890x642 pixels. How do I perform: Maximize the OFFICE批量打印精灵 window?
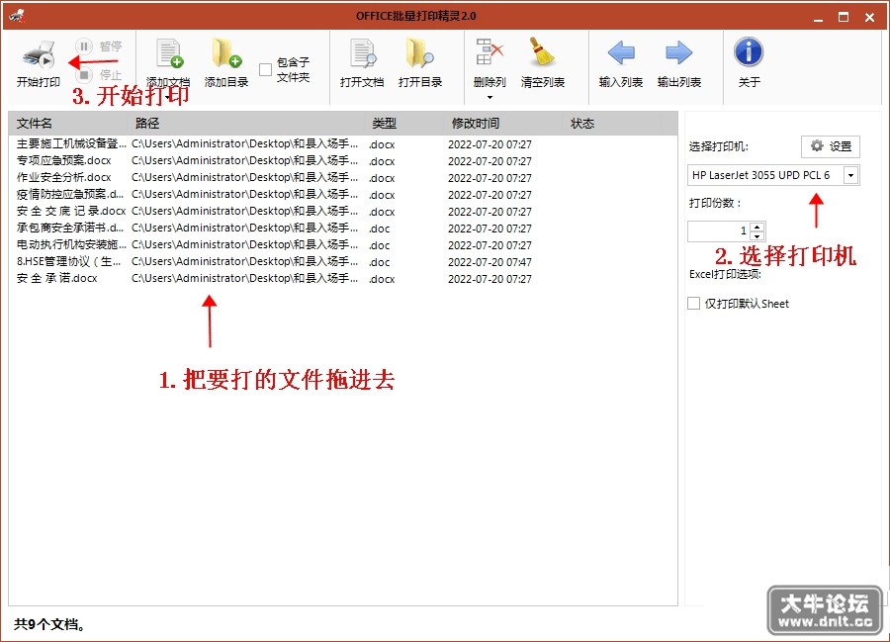[844, 17]
